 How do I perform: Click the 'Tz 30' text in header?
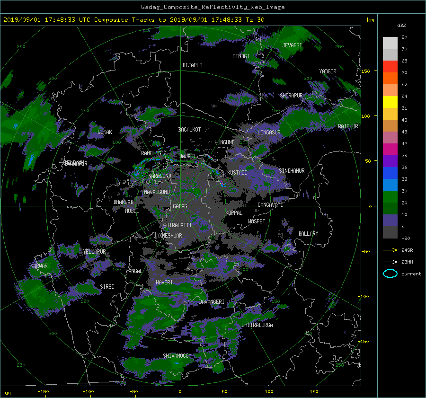255,20
